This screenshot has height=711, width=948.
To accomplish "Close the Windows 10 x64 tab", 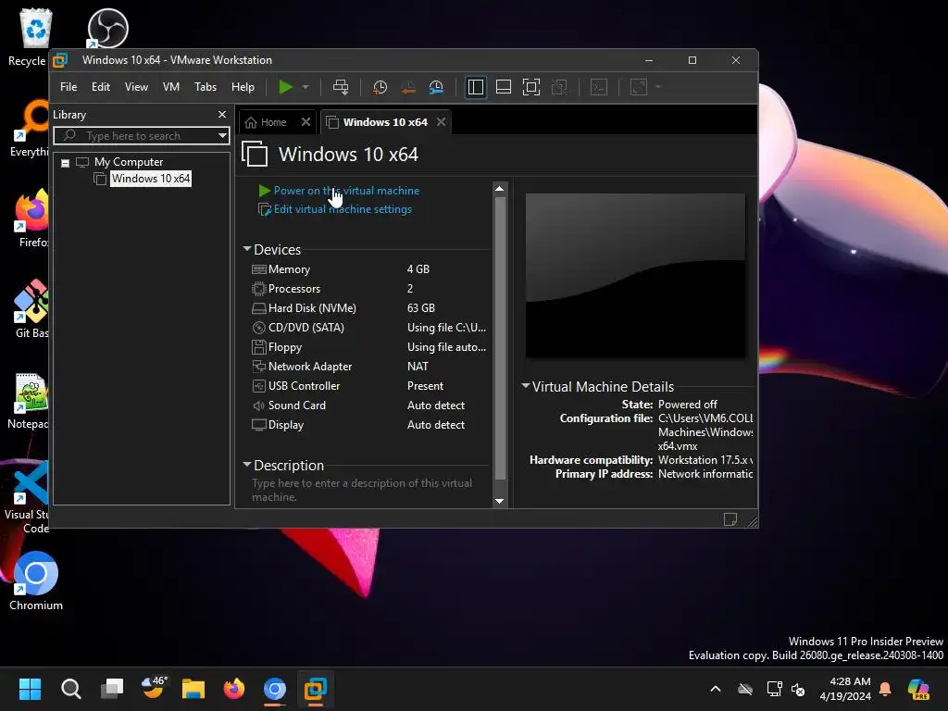I will tap(442, 122).
